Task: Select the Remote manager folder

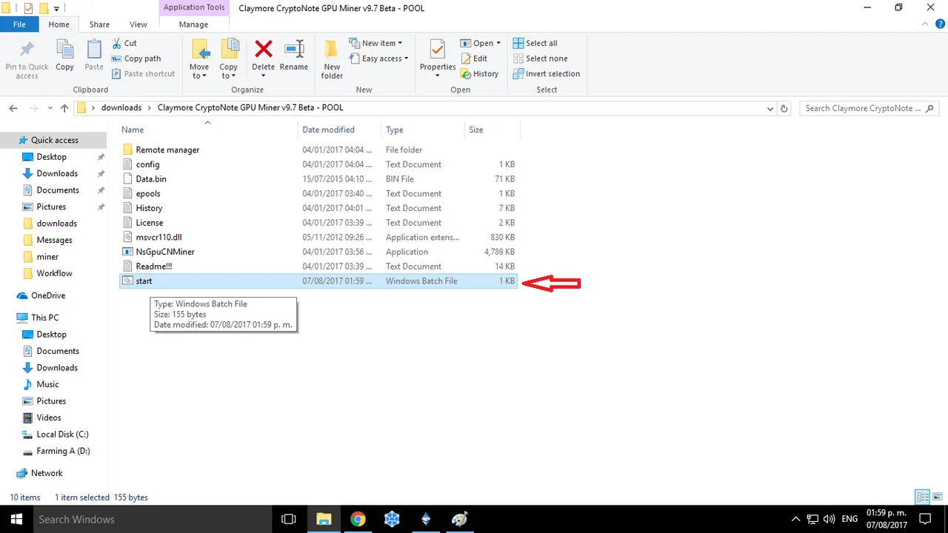Action: click(x=318, y=150)
